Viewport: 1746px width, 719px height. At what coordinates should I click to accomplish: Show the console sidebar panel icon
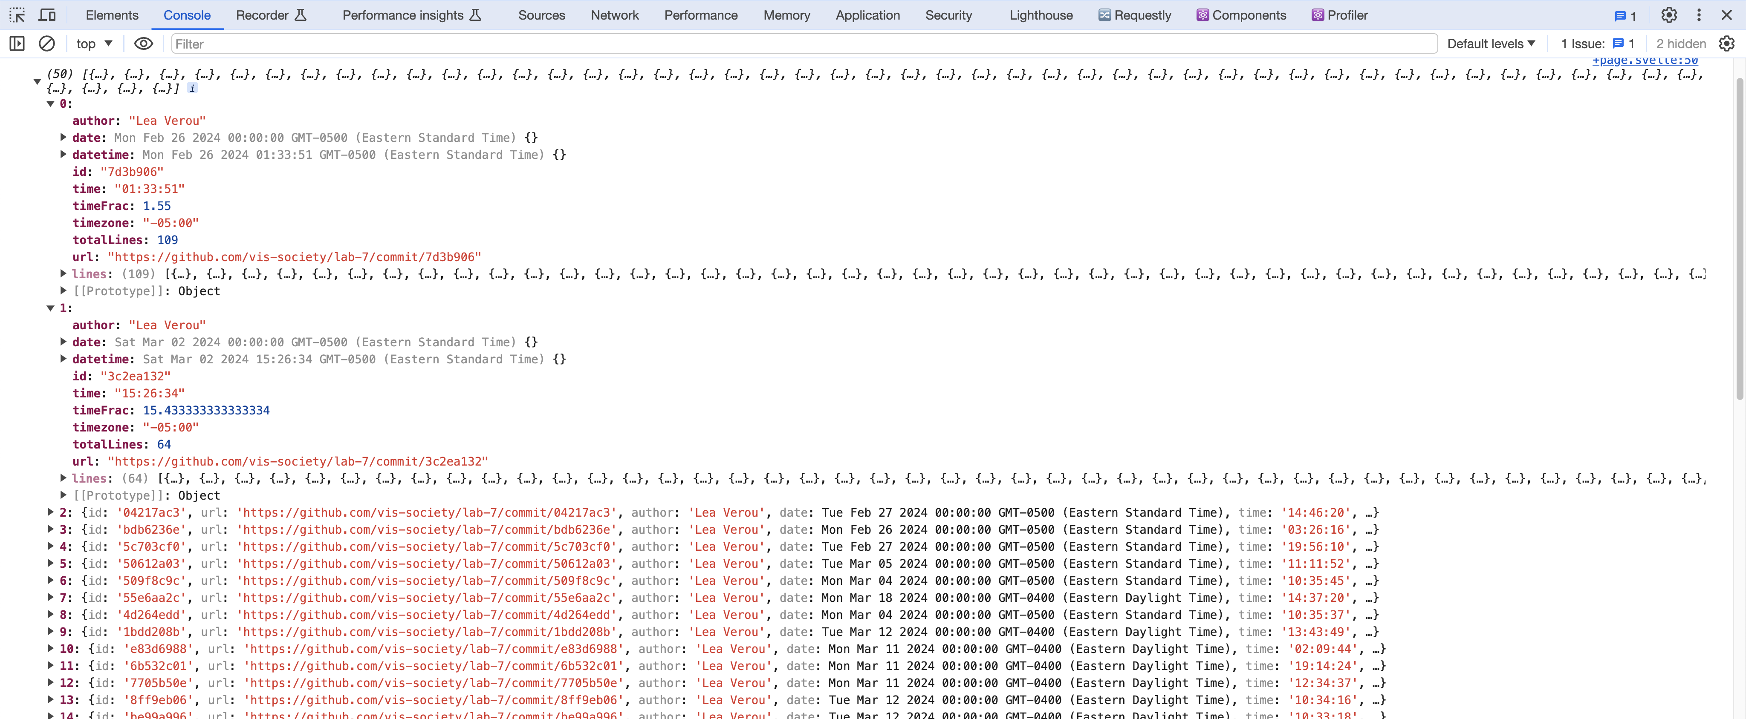pyautogui.click(x=17, y=44)
